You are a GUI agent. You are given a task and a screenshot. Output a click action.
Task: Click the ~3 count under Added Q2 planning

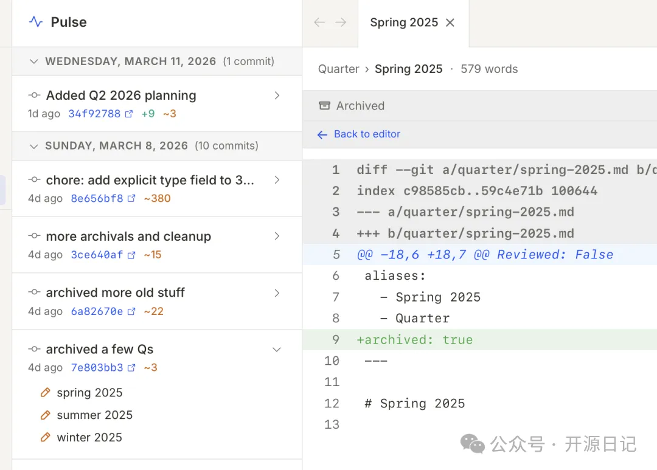click(x=169, y=114)
